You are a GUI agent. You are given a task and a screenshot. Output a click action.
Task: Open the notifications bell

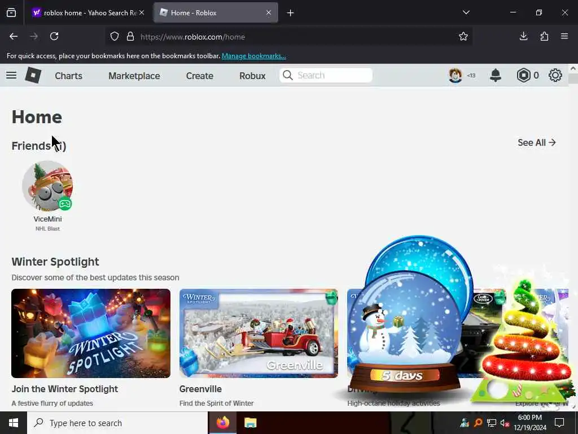pos(496,75)
